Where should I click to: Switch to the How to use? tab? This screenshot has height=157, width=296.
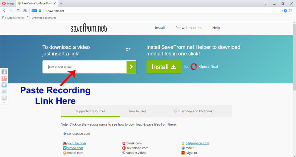click(138, 111)
